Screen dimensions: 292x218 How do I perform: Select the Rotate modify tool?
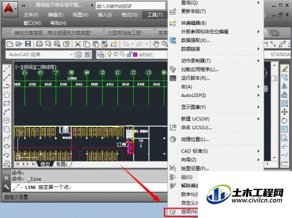[284, 120]
